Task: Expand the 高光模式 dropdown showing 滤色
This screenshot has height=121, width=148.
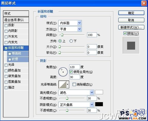Action: click(76, 92)
